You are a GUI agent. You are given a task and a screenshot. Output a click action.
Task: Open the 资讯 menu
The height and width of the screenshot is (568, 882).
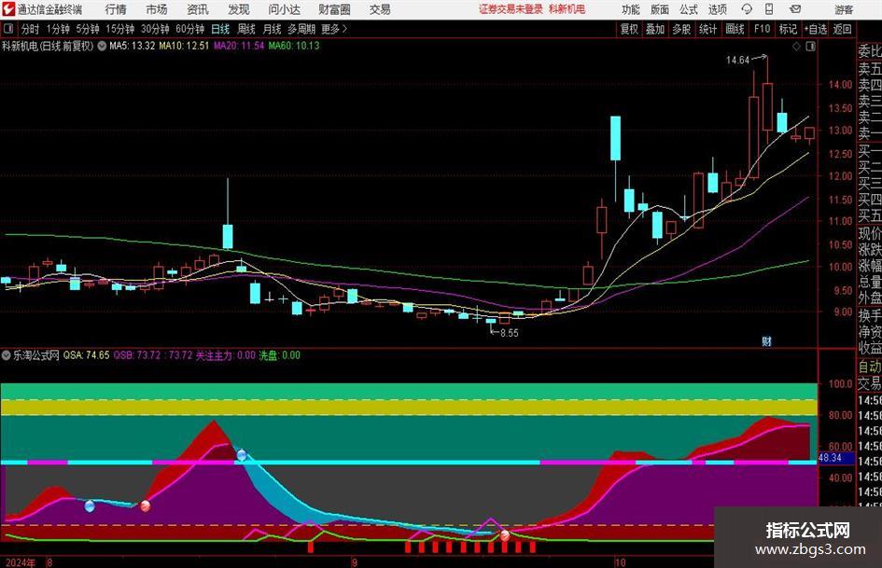(x=198, y=9)
